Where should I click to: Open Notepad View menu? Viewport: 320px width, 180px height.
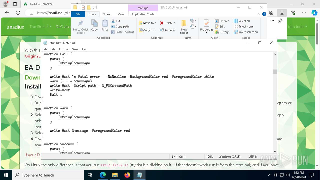(75, 49)
